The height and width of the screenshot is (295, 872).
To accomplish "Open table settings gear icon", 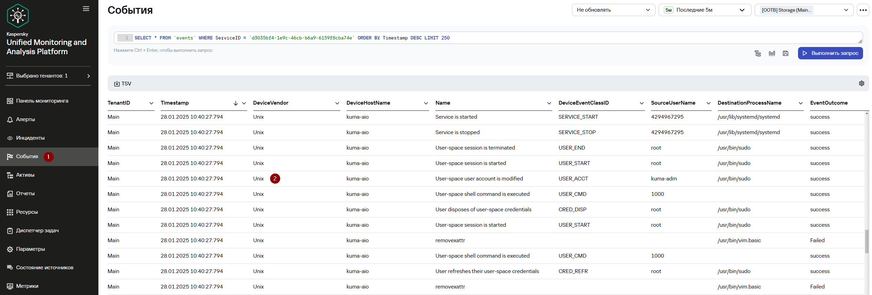I will 862,83.
